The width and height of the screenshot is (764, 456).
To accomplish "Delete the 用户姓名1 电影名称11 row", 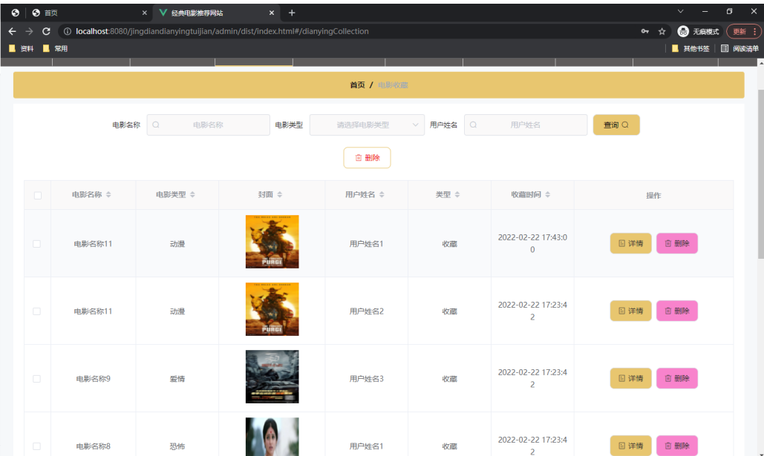I will click(x=677, y=243).
